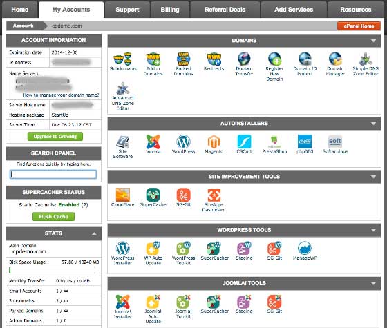Open the Add Services tab
Screen dimensions: 387x328
coord(294,10)
